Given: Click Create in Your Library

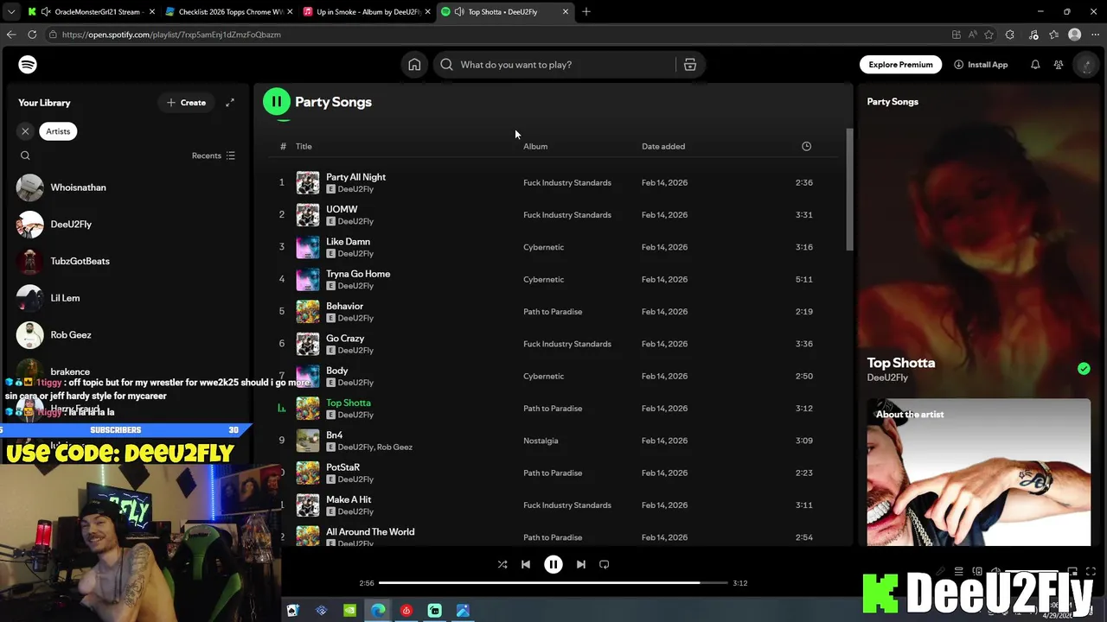Looking at the screenshot, I should click(x=187, y=103).
